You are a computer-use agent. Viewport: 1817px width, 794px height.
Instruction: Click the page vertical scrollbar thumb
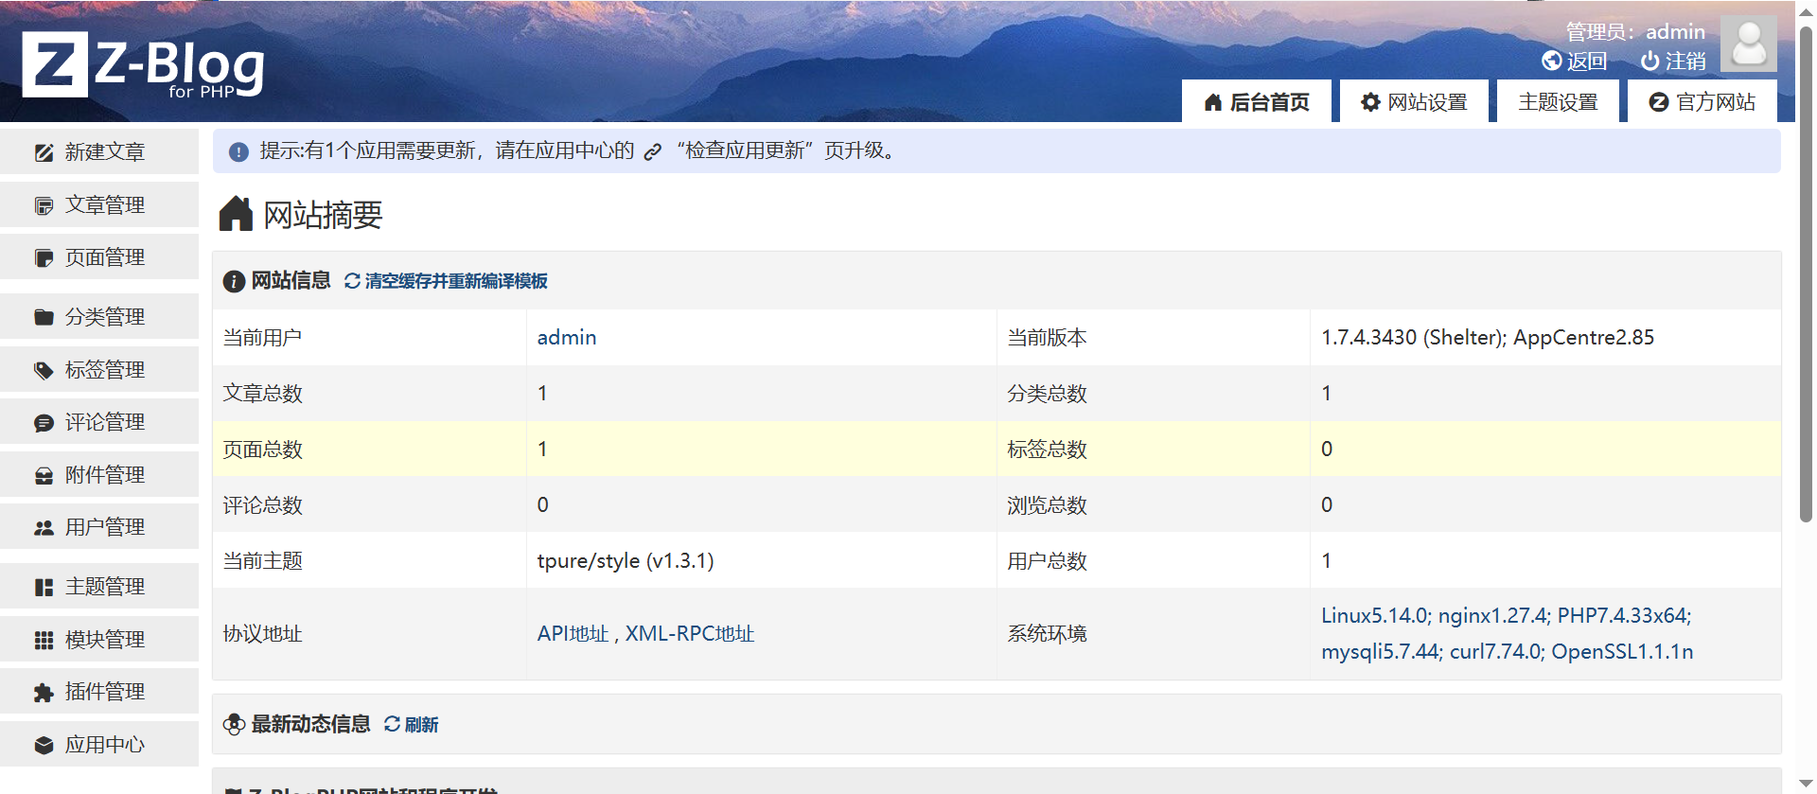tap(1806, 274)
